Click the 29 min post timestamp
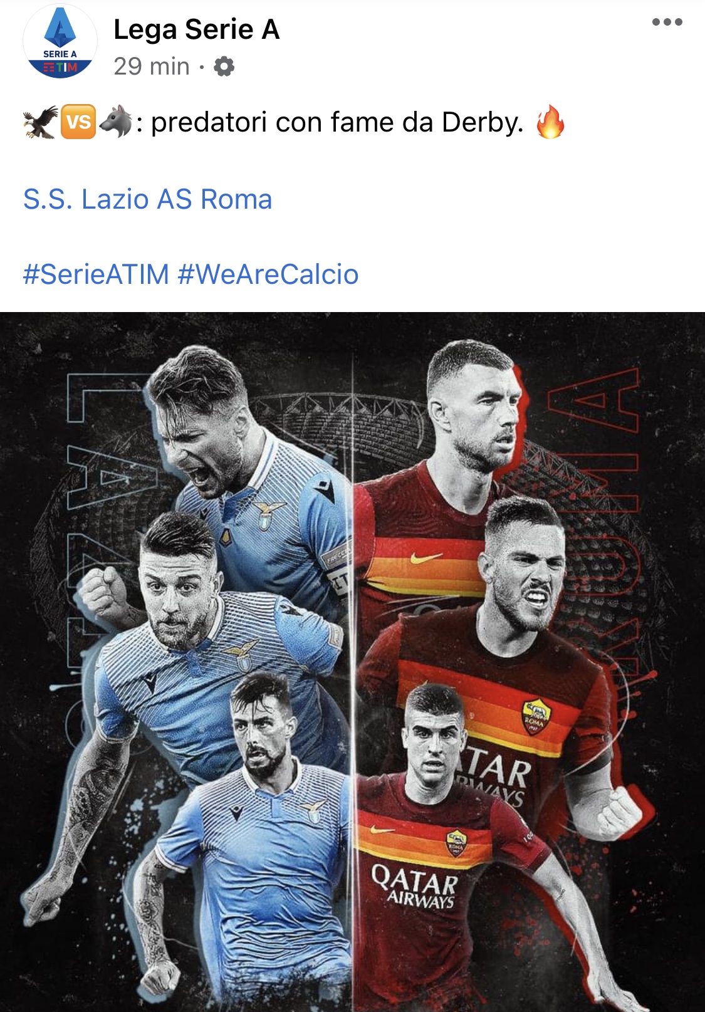Image resolution: width=705 pixels, height=1012 pixels. (152, 66)
